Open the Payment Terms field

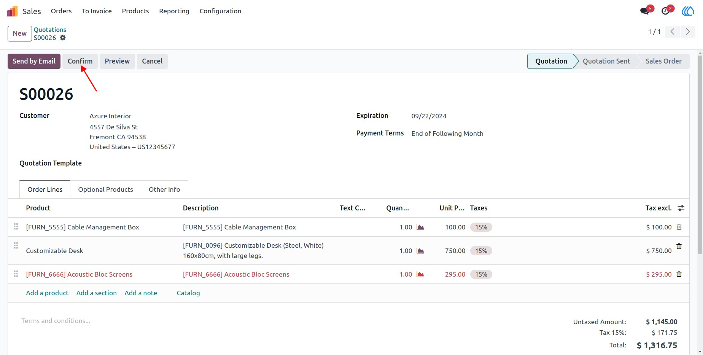(447, 134)
